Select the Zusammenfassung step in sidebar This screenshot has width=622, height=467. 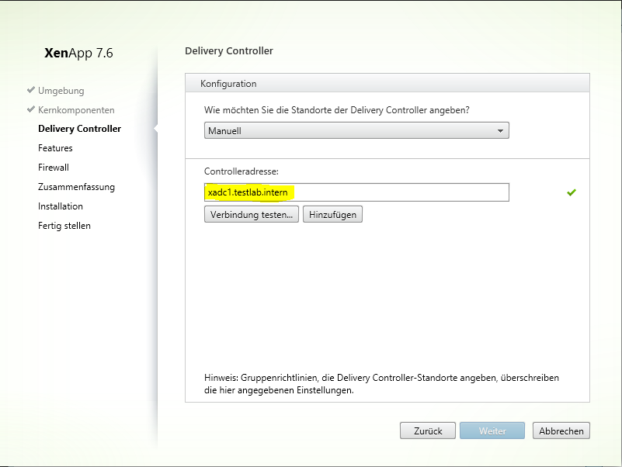point(76,187)
